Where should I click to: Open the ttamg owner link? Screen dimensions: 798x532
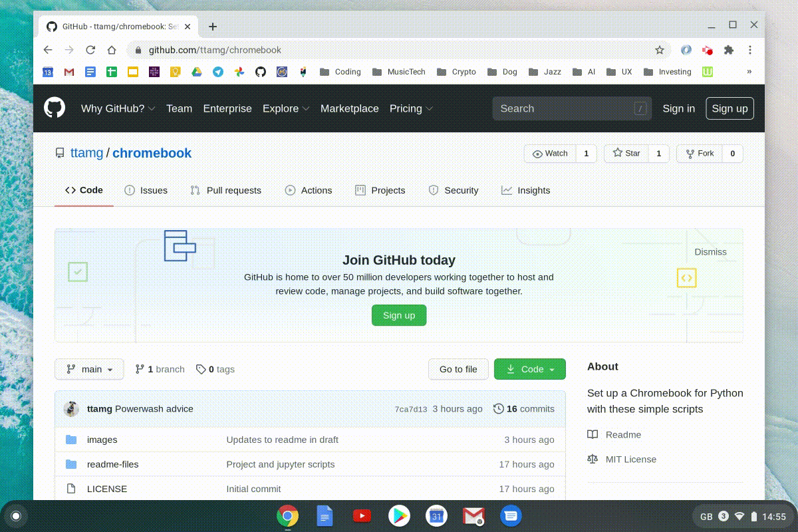[87, 153]
